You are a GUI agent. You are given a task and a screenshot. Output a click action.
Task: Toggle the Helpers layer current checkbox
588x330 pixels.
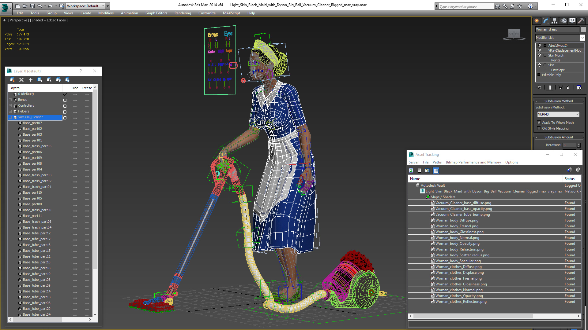coord(65,112)
